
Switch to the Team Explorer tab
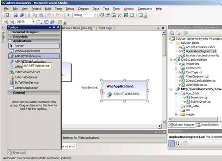tap(208, 125)
